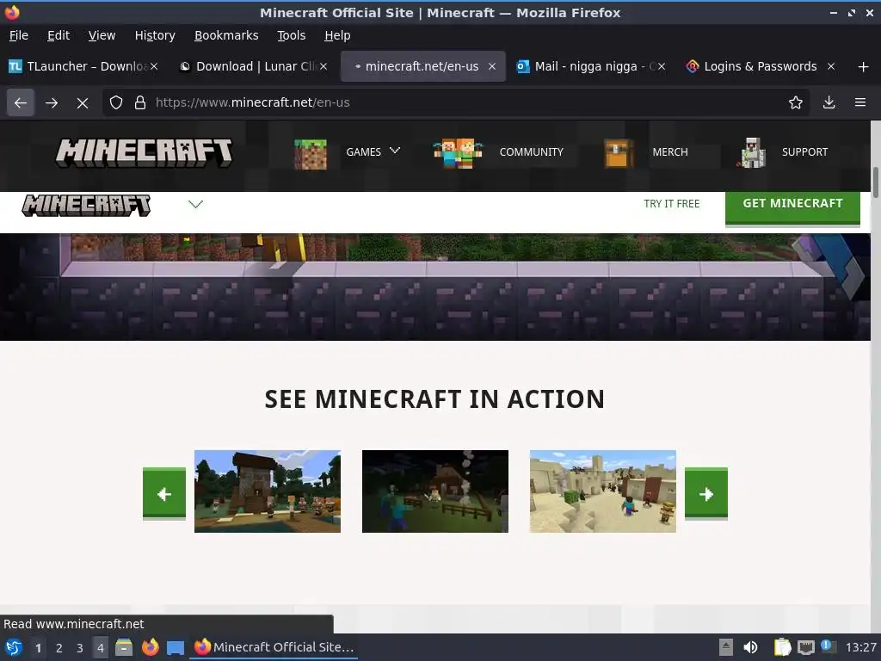Open the network connection tray icon

pyautogui.click(x=805, y=648)
